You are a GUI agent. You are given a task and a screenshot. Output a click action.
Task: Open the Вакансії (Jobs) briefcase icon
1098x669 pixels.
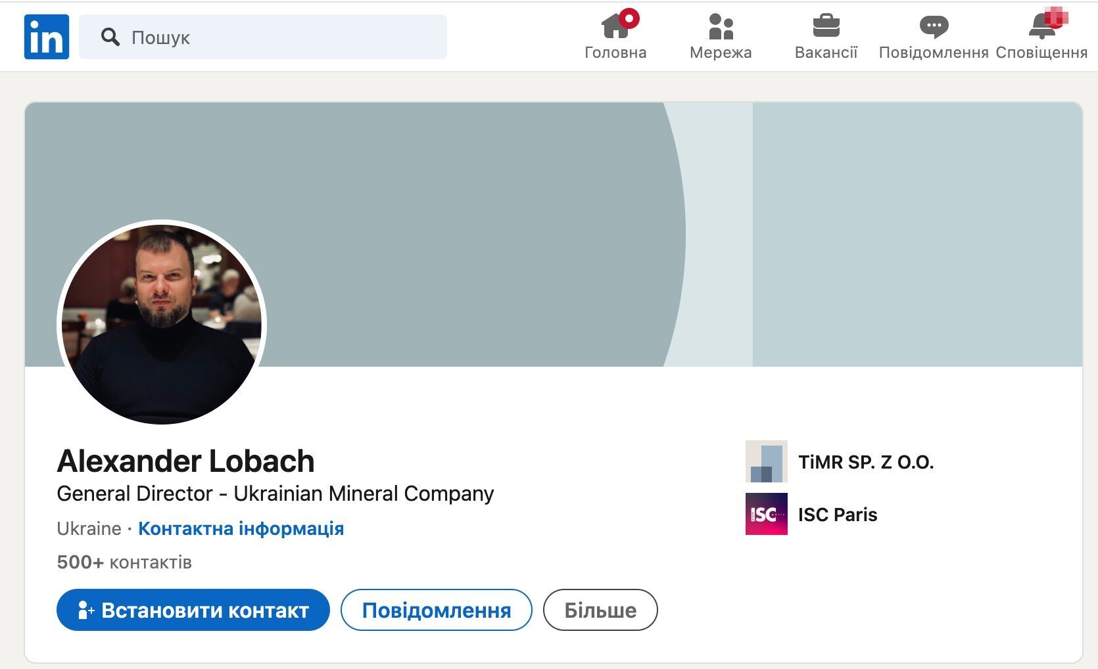click(826, 28)
